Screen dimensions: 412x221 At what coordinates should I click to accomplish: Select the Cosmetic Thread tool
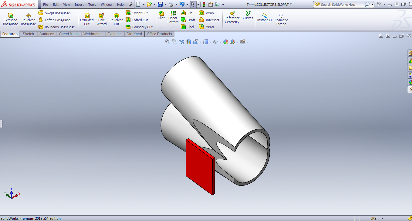tap(281, 19)
